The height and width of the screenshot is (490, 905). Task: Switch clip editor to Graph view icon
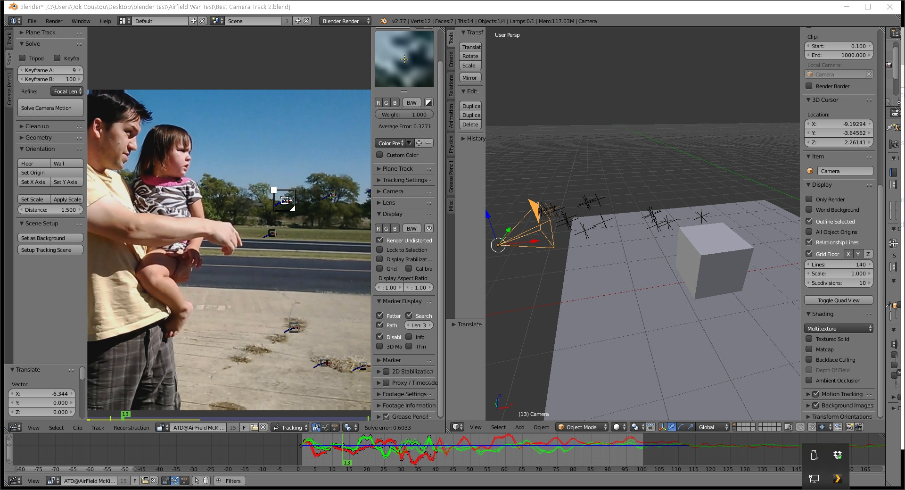[326, 427]
